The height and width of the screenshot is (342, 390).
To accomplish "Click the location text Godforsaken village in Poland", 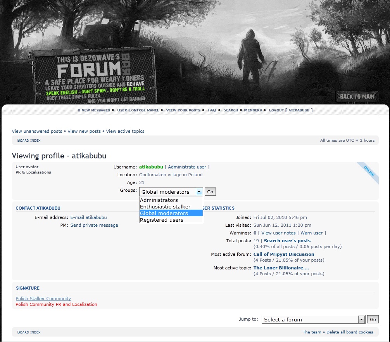I will pyautogui.click(x=171, y=175).
